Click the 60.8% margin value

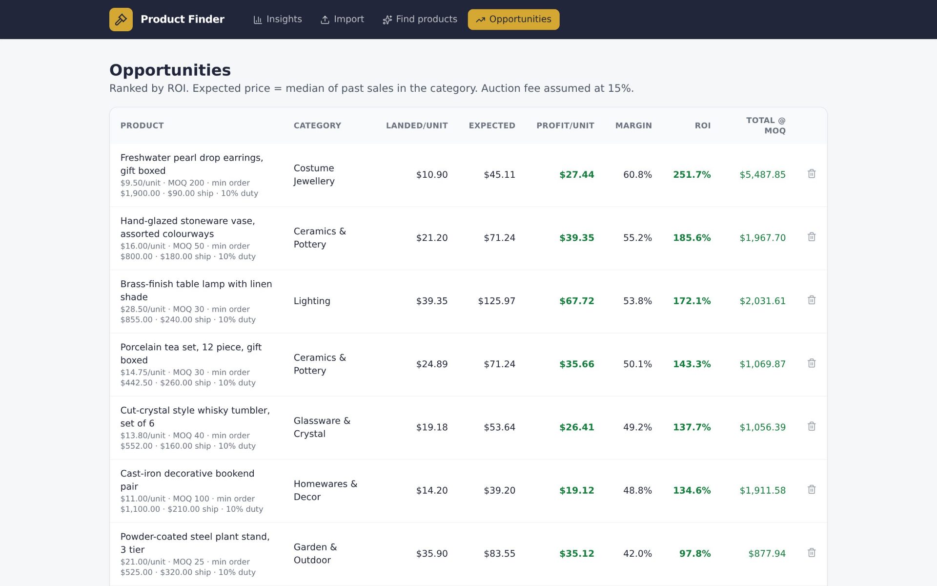637,174
